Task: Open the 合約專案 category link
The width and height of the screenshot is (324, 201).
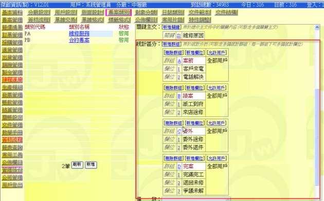Action: (79, 40)
